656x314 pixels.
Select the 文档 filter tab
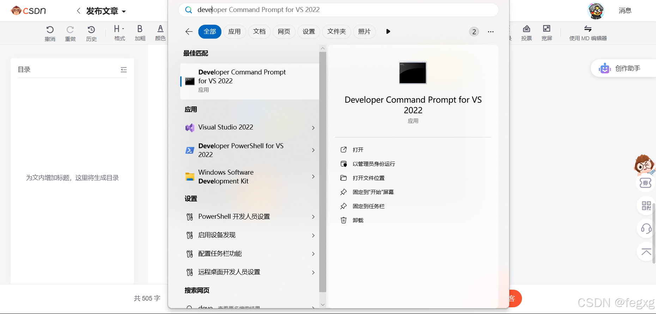point(259,31)
